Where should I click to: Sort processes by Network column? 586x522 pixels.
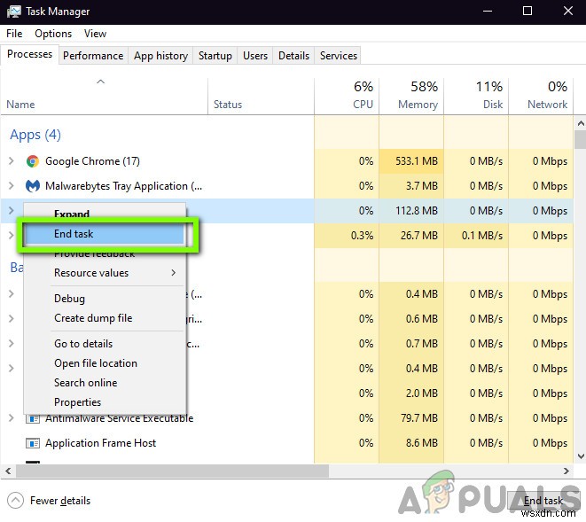click(541, 96)
